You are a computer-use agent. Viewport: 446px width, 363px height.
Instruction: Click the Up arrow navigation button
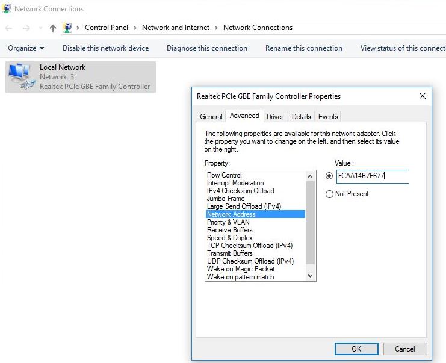pos(53,28)
